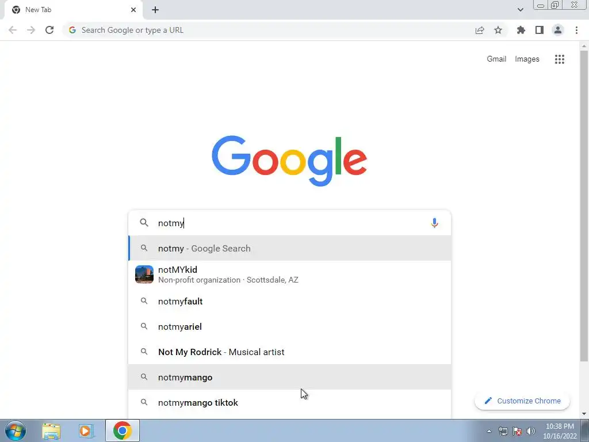Click the browser forward arrow
Screen dimensions: 589x442
[x=31, y=30]
